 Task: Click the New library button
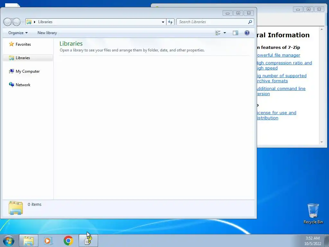(47, 33)
